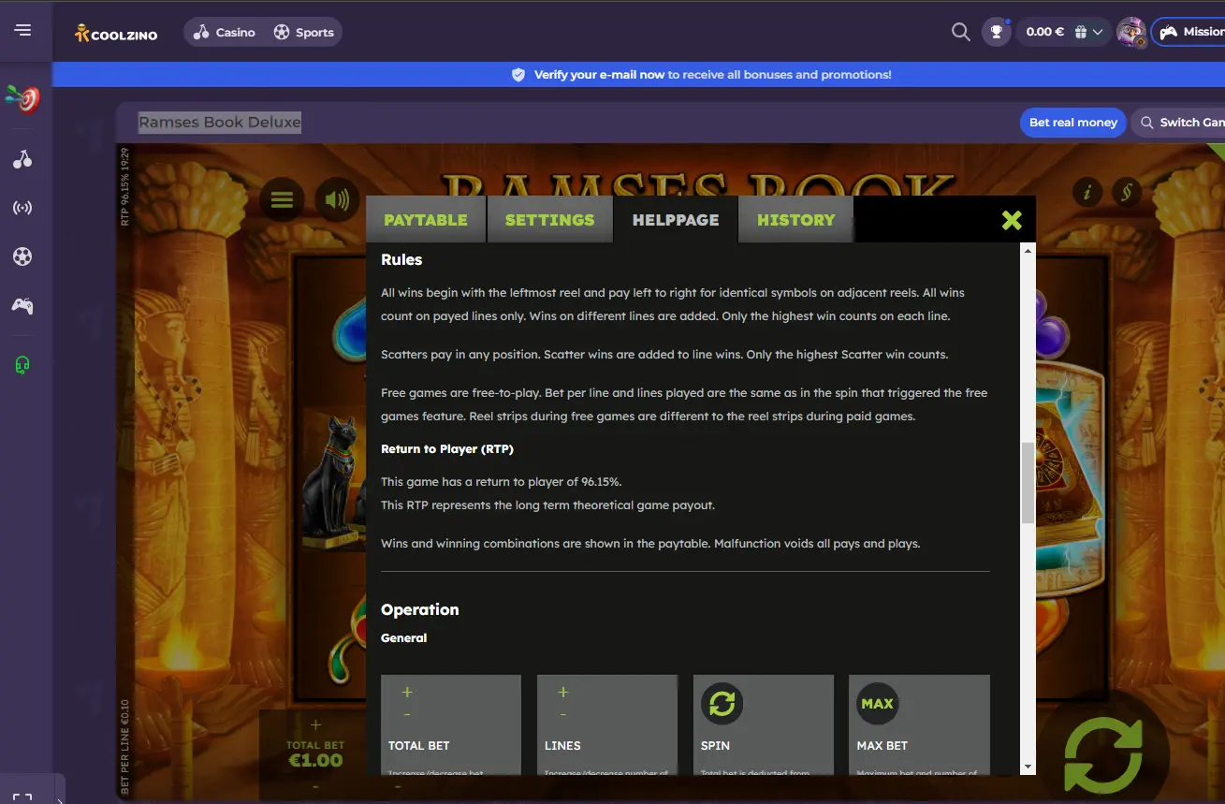Increase total bet with the plus above €1.00
This screenshot has width=1225, height=804.
[315, 724]
